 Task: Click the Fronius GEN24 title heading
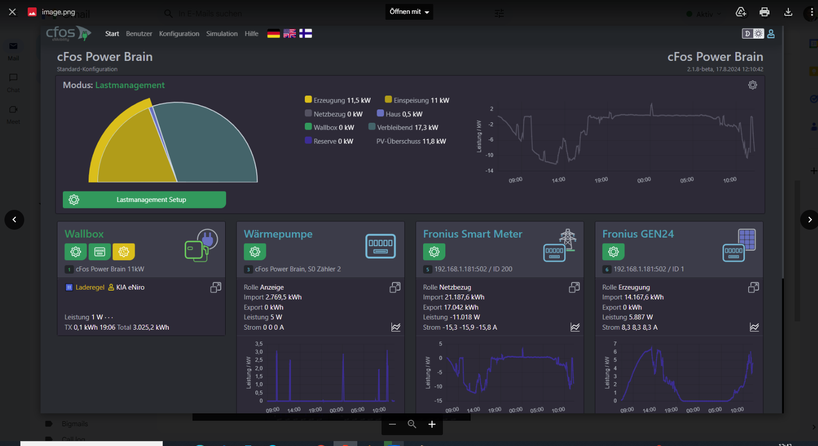(638, 234)
